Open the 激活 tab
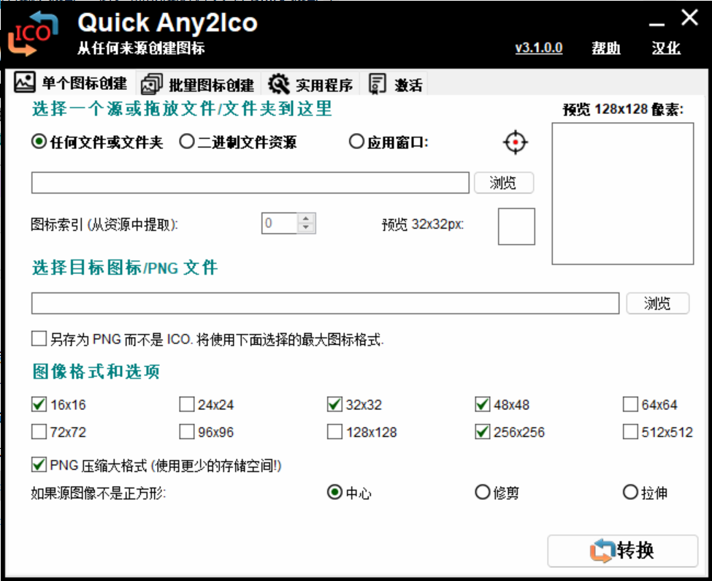This screenshot has height=581, width=712. click(x=396, y=85)
